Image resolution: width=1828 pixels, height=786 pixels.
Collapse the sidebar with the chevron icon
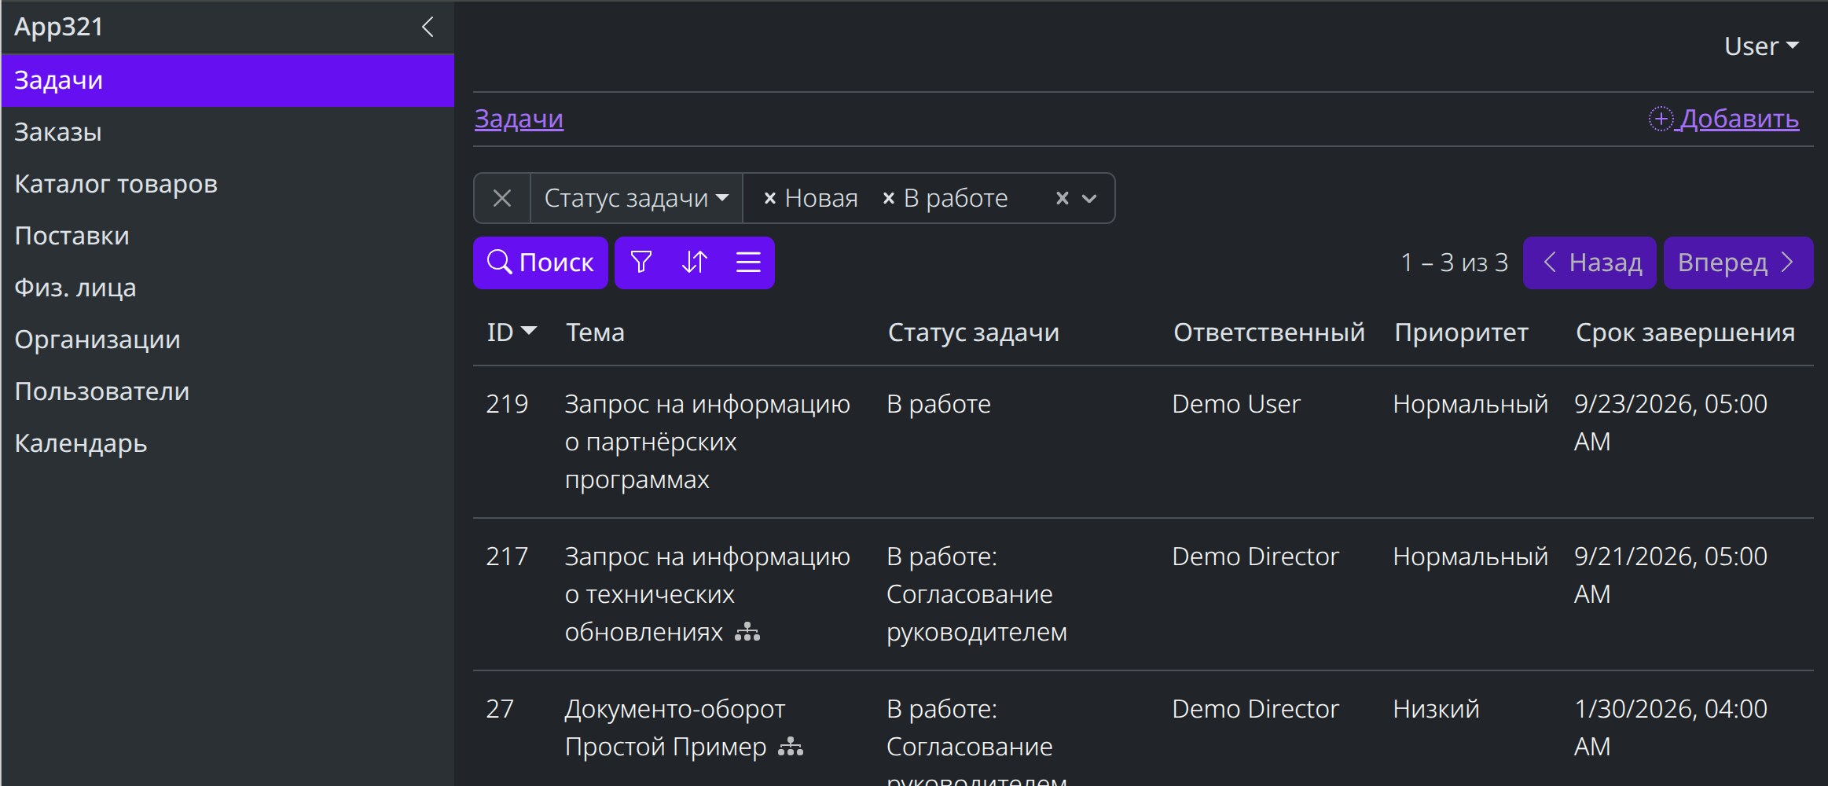point(428,28)
